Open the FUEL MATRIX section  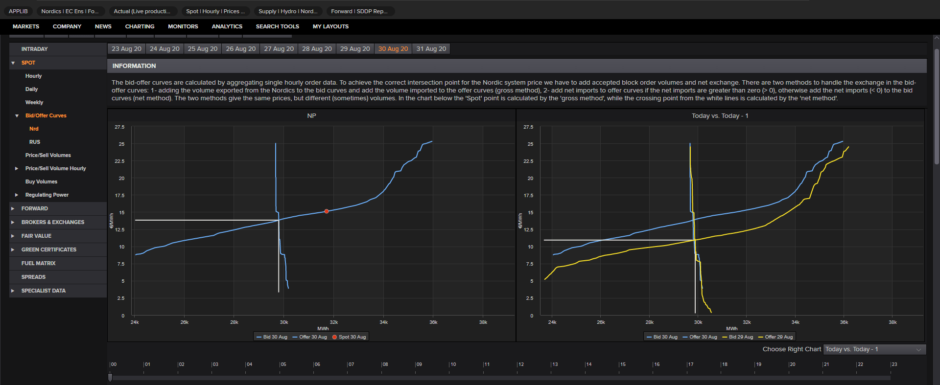click(38, 263)
